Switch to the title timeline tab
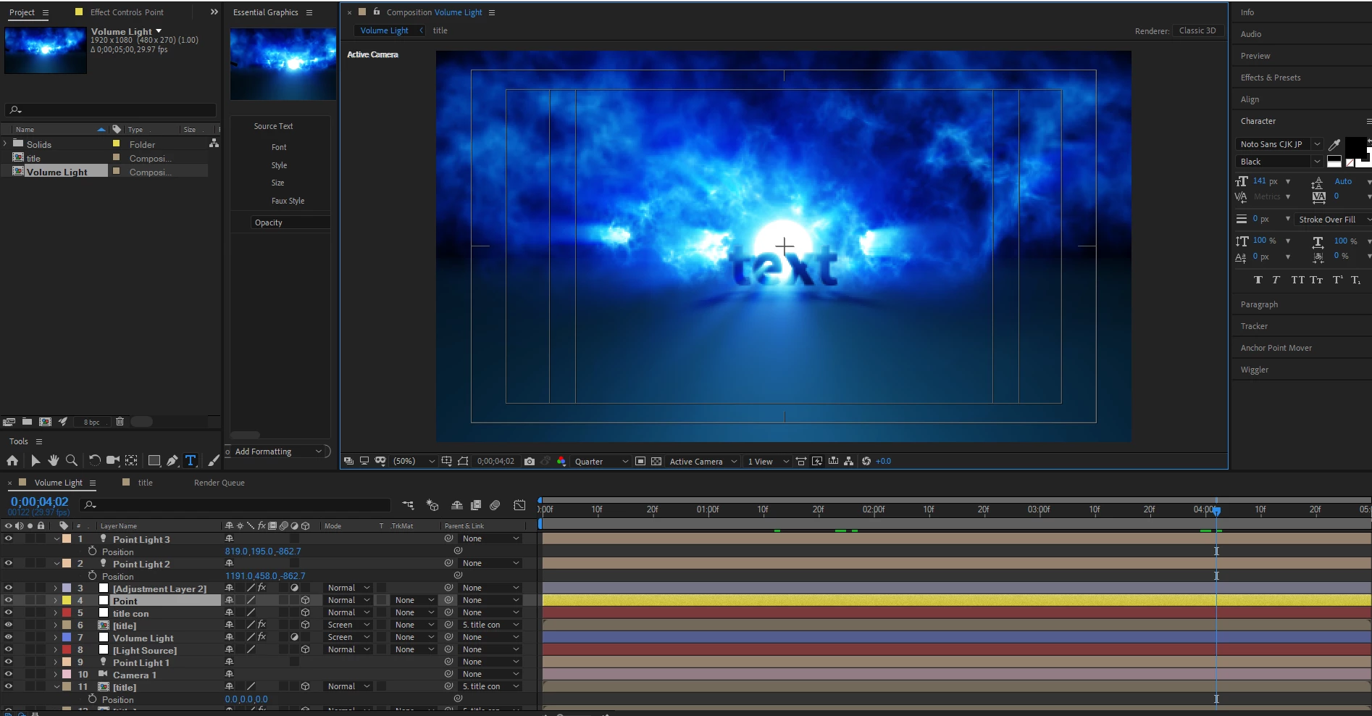1372x716 pixels. (x=145, y=483)
